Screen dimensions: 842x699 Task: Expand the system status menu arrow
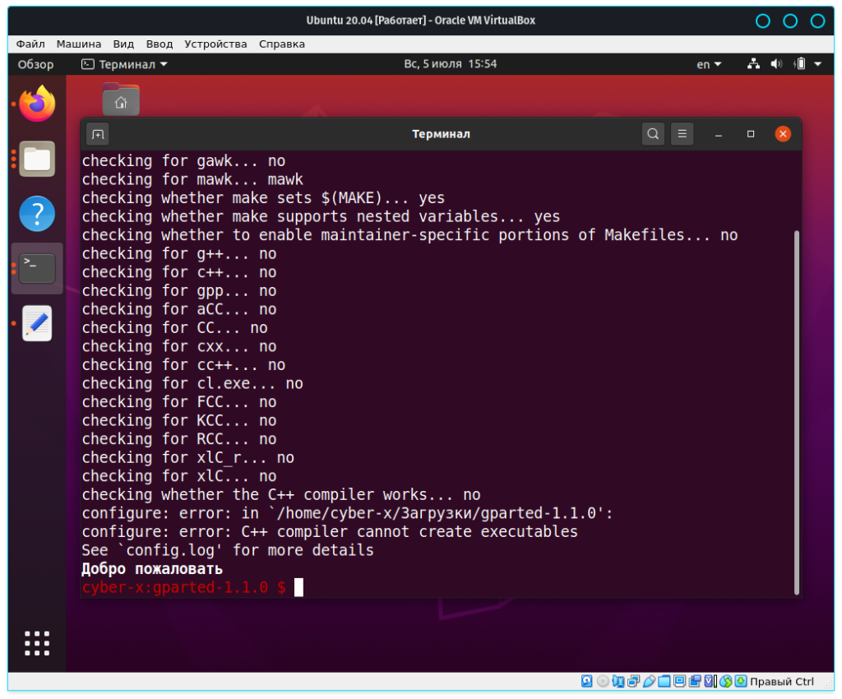point(817,64)
